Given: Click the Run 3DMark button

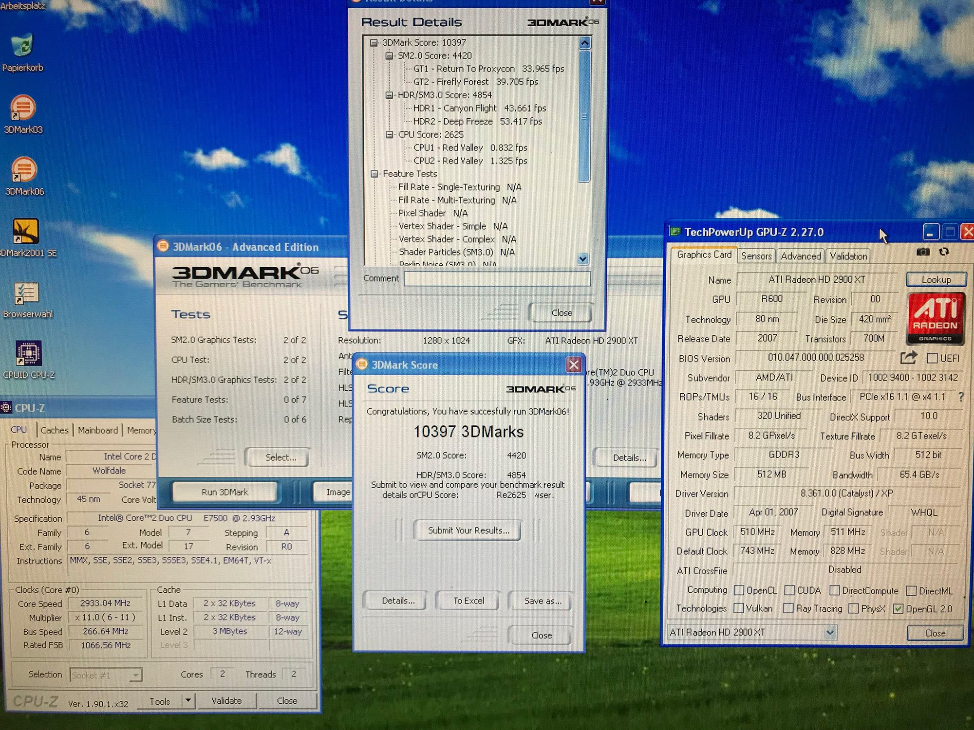Looking at the screenshot, I should (225, 492).
